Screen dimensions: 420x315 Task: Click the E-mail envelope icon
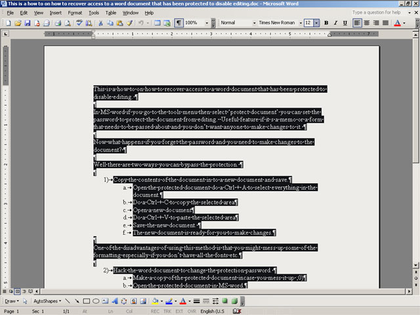click(47, 23)
